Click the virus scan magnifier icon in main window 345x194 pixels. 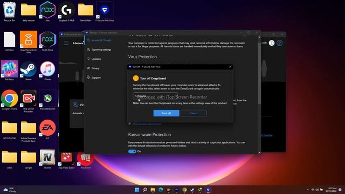tap(75, 105)
